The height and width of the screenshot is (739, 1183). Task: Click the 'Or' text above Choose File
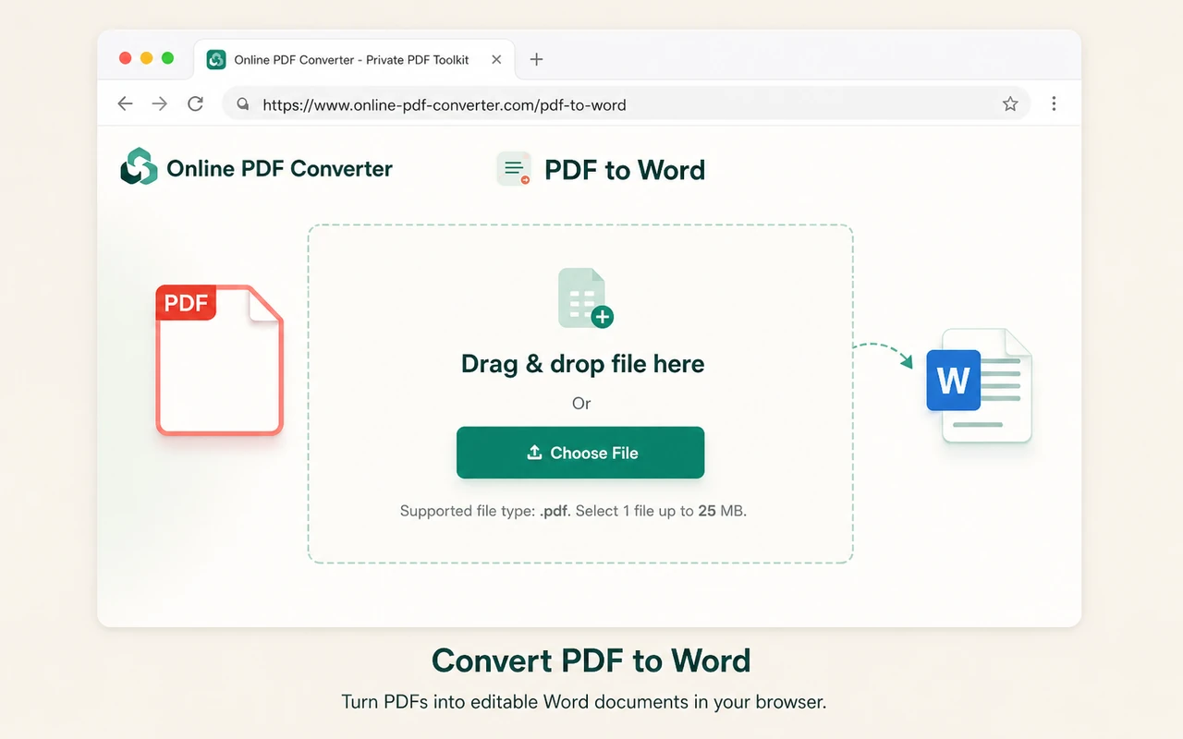click(x=581, y=403)
